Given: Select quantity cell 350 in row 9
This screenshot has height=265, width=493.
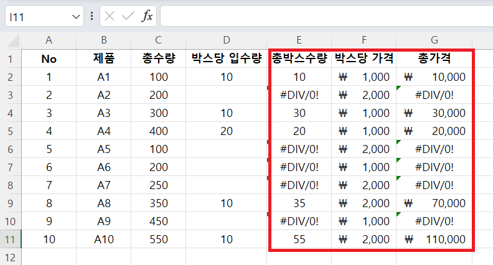Looking at the screenshot, I should point(159,203).
